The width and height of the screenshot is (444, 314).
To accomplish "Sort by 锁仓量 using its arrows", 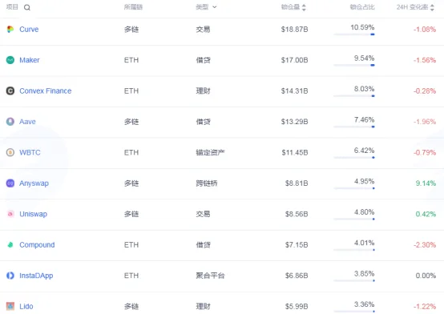I will pos(304,7).
